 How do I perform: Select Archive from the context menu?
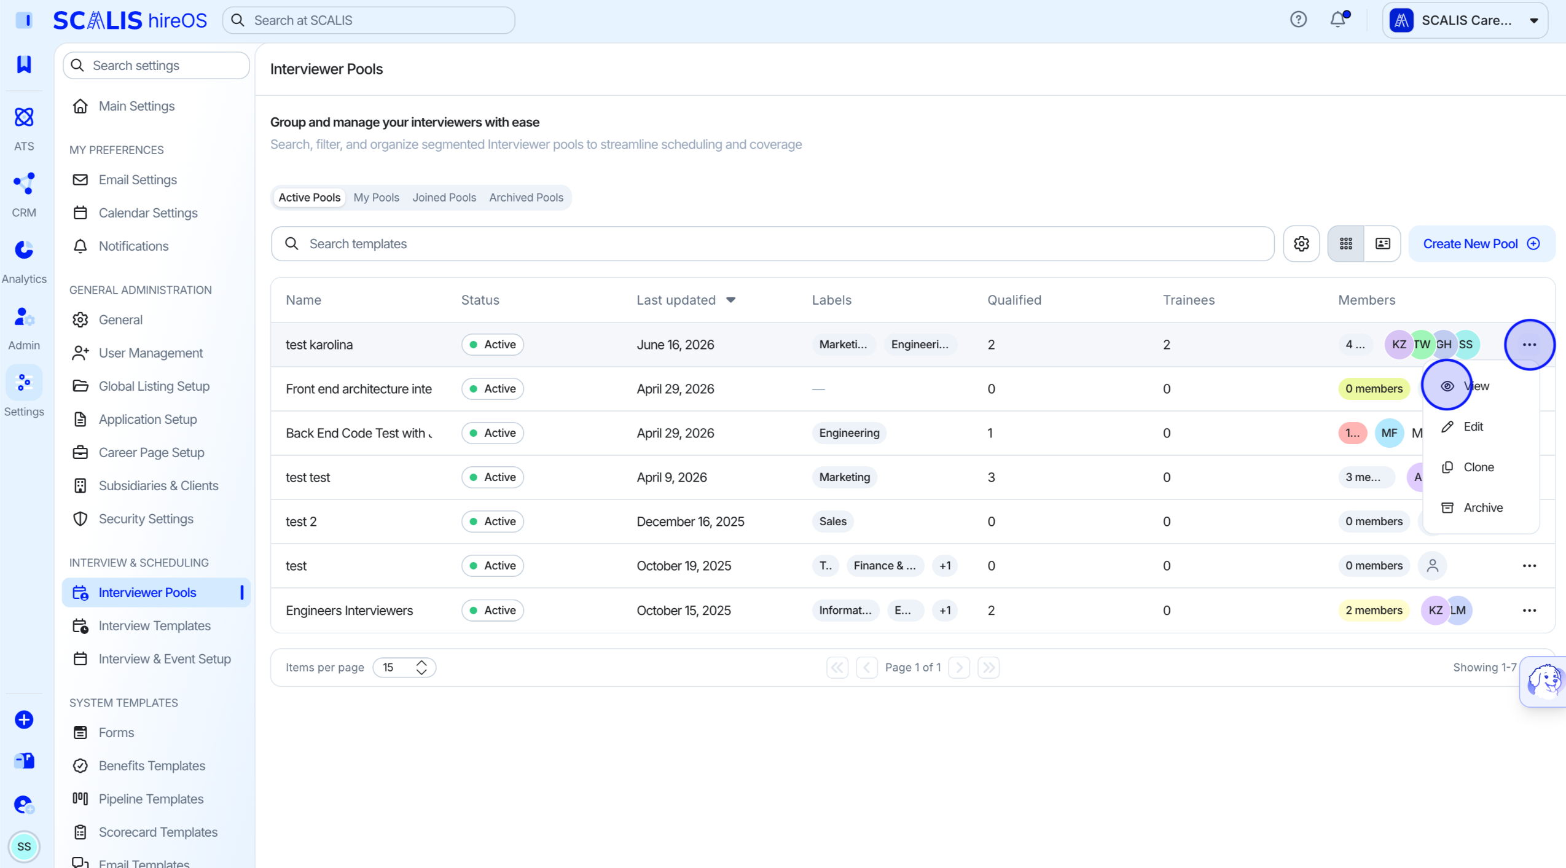1481,508
